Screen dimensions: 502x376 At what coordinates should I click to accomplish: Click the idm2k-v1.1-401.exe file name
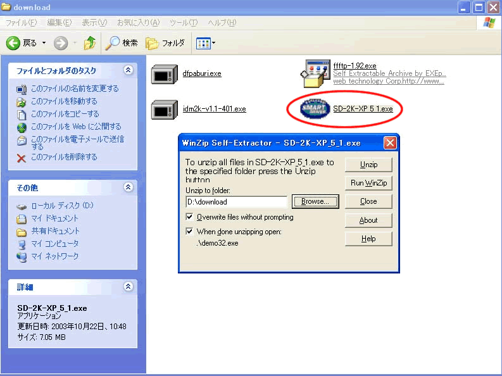coord(215,109)
